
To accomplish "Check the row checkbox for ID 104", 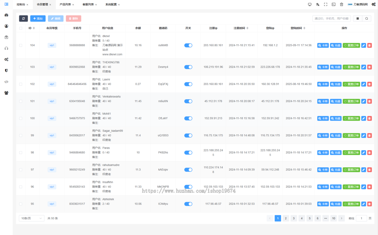I will coord(21,45).
